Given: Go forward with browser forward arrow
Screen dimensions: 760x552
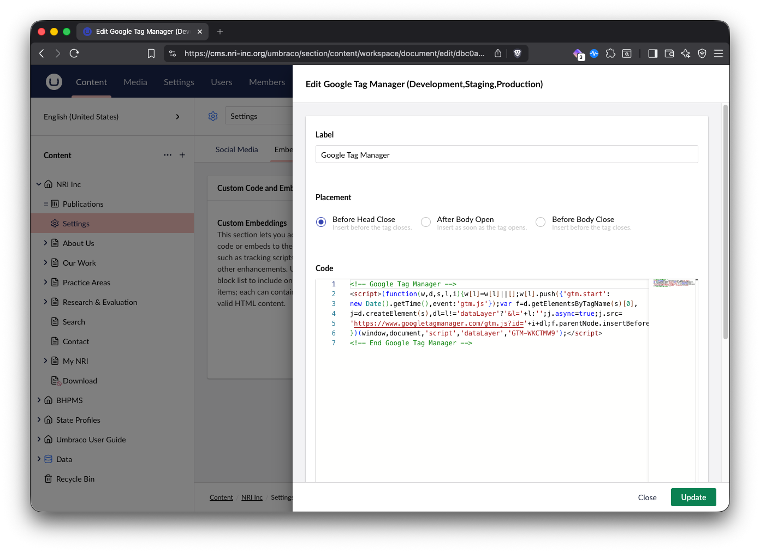Looking at the screenshot, I should (58, 53).
